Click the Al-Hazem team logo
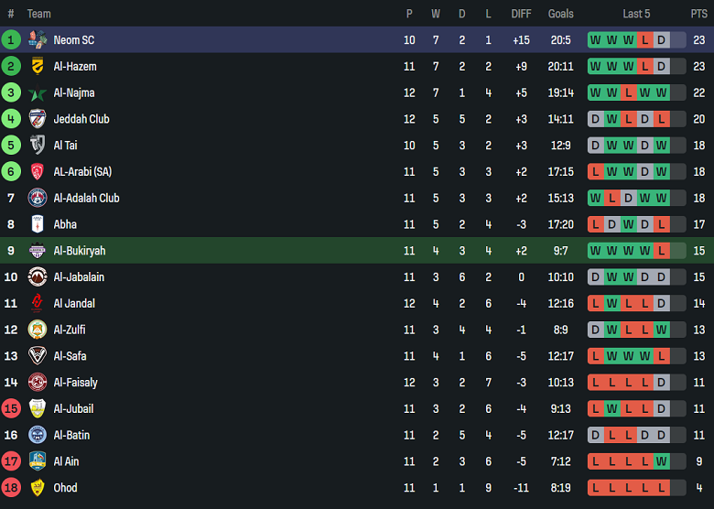The width and height of the screenshot is (714, 509). point(38,67)
